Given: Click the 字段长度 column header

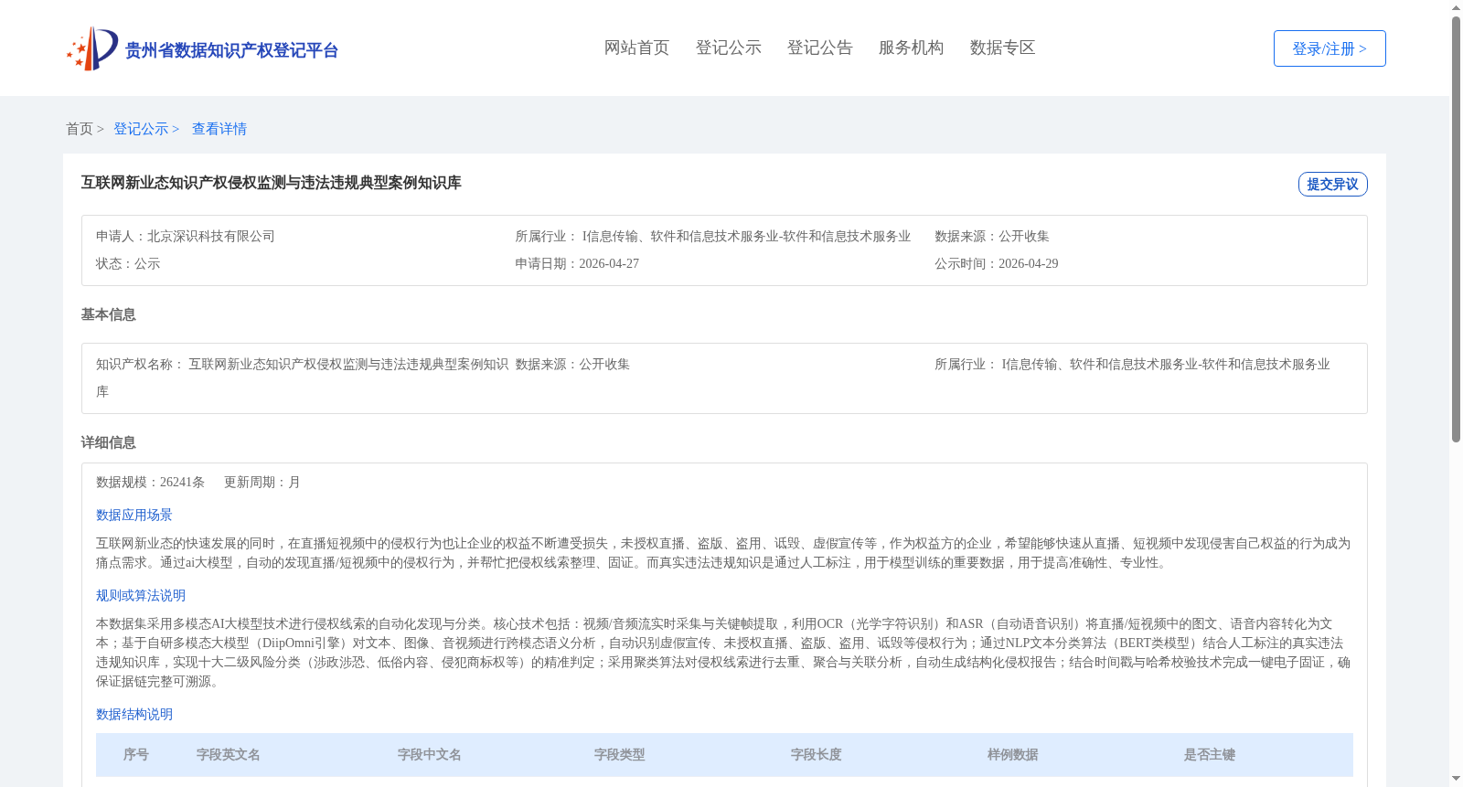Looking at the screenshot, I should point(817,754).
